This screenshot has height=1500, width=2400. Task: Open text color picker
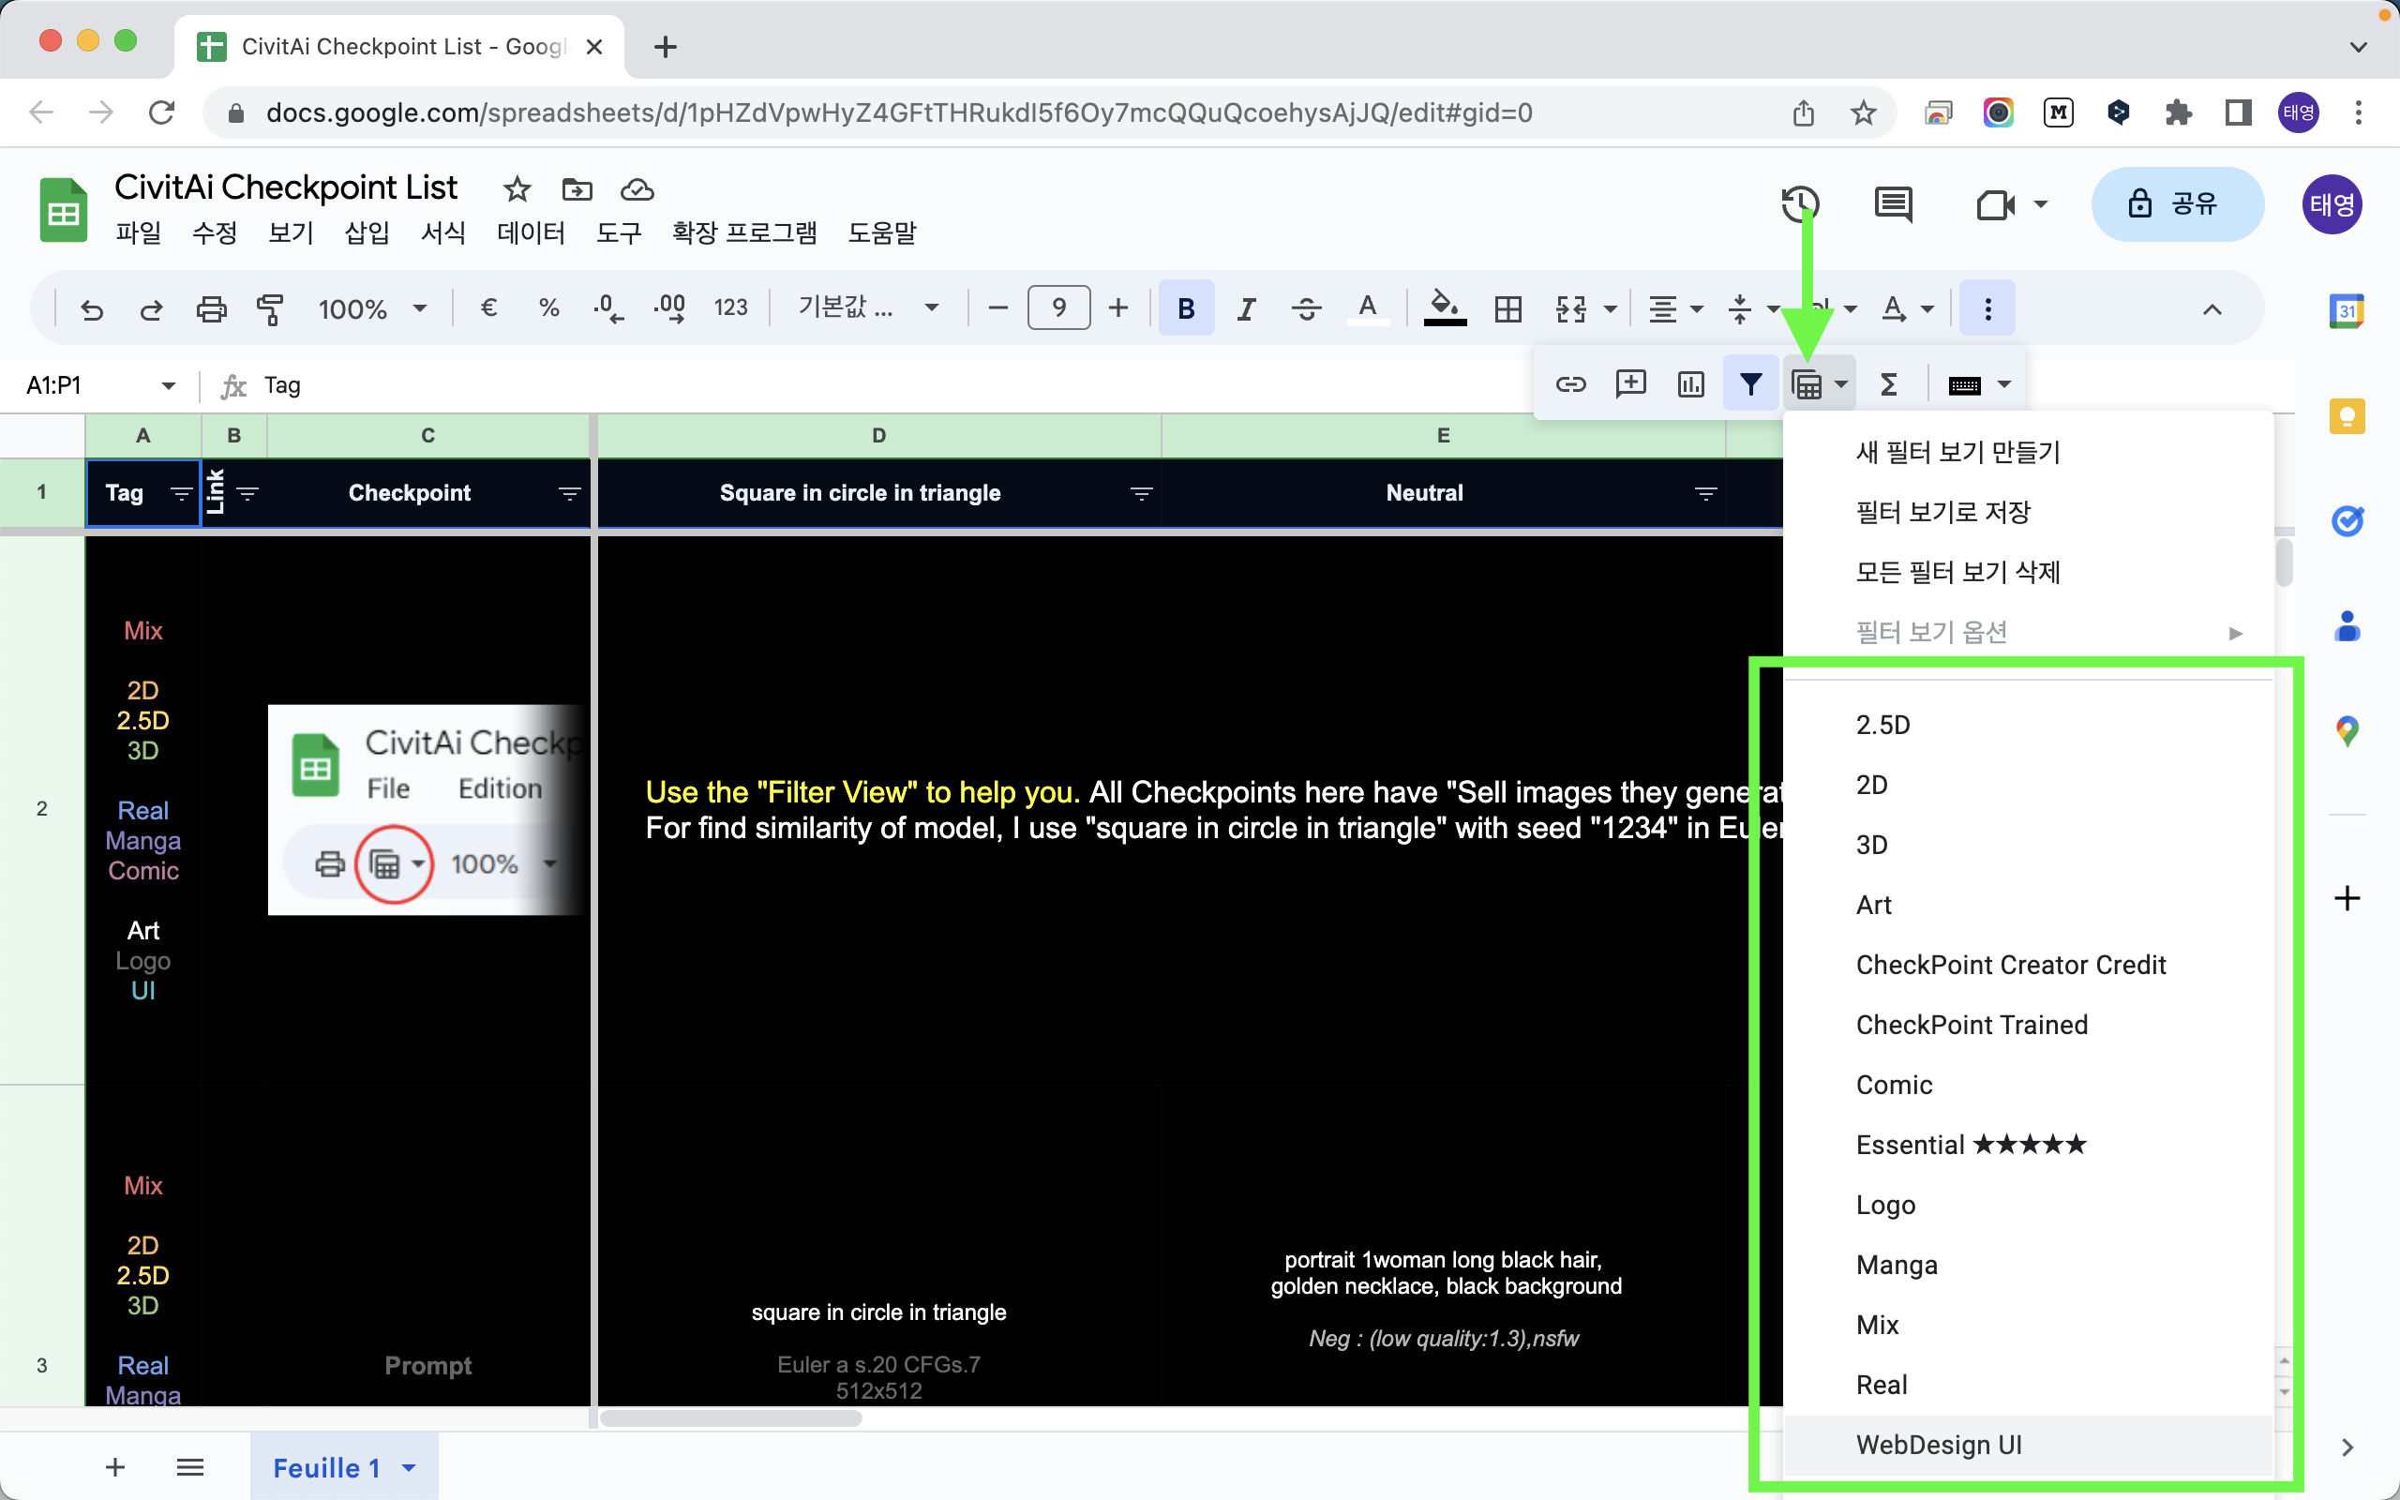tap(1368, 308)
